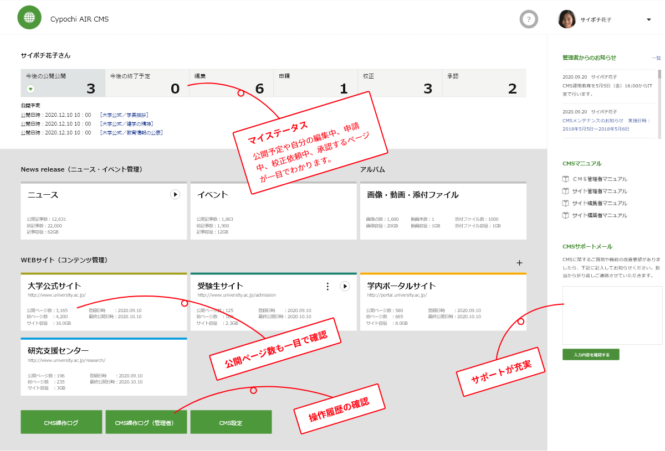Select the 編集 status tab
The height and width of the screenshot is (451, 665).
pyautogui.click(x=231, y=83)
